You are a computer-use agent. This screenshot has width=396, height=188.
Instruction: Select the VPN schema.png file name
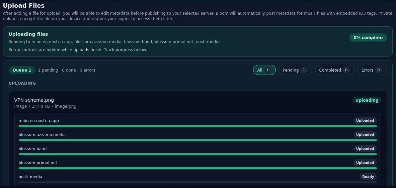(34, 100)
